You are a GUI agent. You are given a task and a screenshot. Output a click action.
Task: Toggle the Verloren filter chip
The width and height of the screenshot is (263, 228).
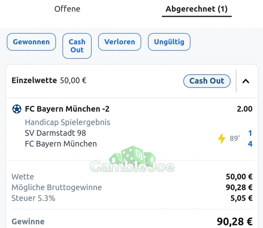click(120, 42)
